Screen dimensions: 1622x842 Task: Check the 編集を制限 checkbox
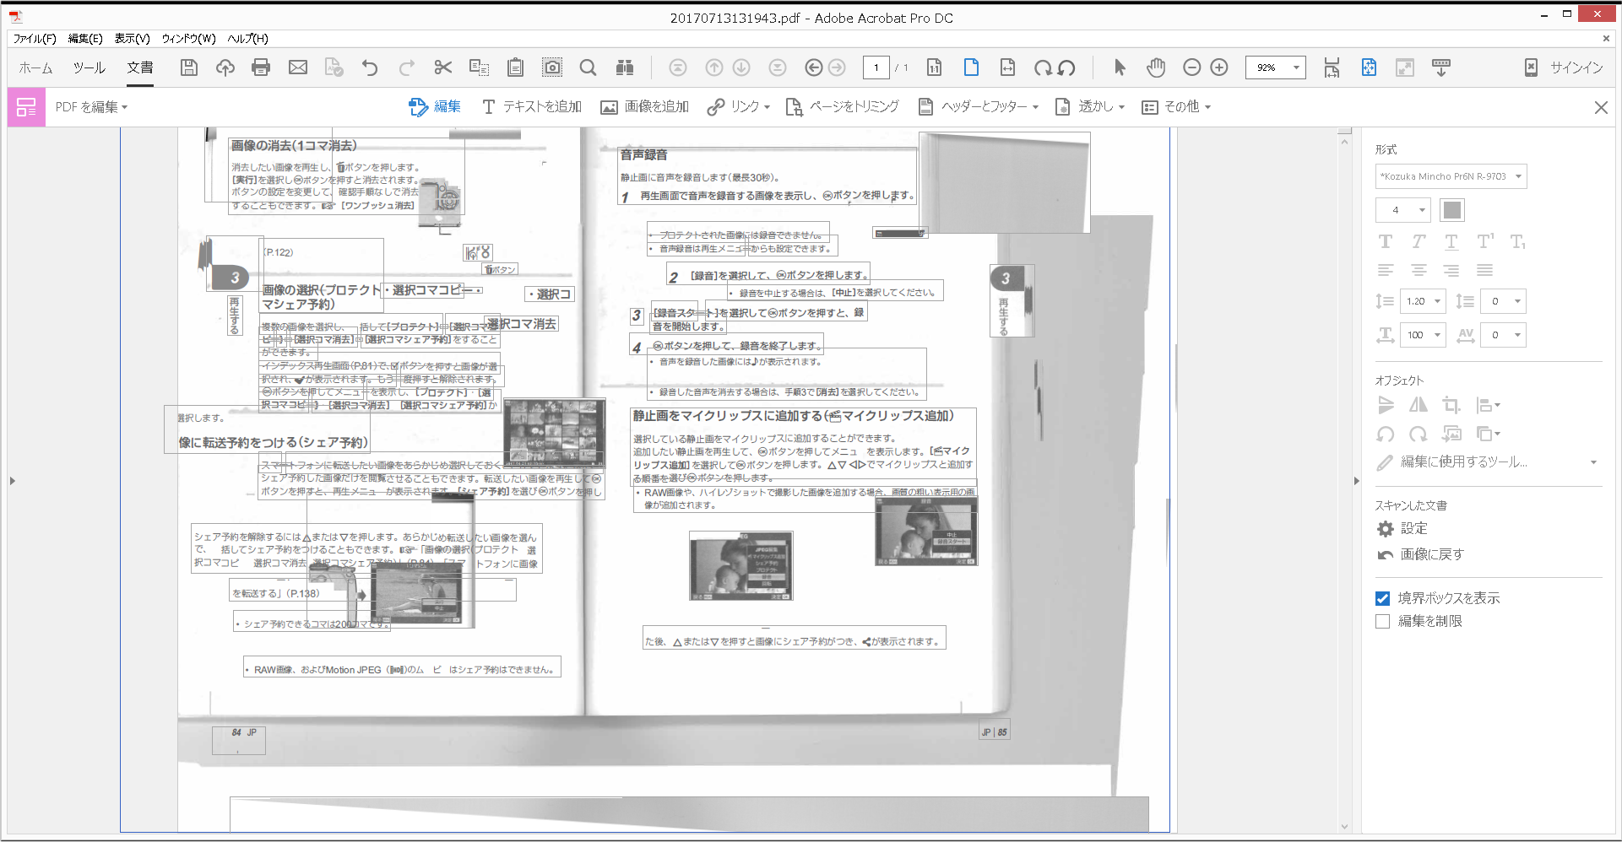coord(1382,621)
